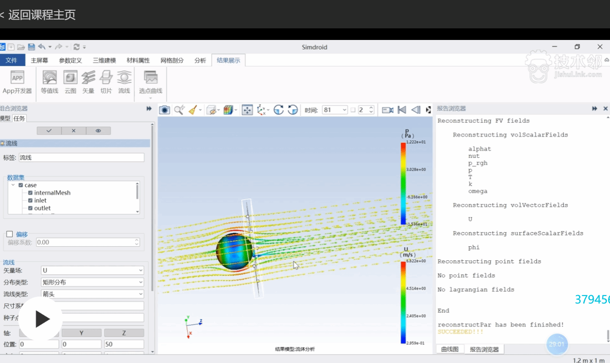The image size is (610, 363).
Task: Click the large video play button overlay
Action: point(41,319)
